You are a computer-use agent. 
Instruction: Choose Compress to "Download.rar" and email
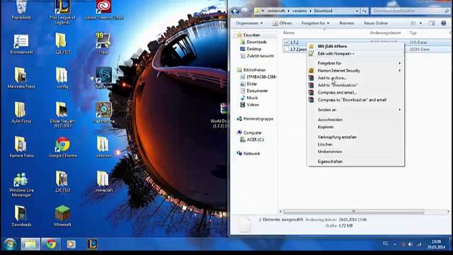[x=355, y=100]
